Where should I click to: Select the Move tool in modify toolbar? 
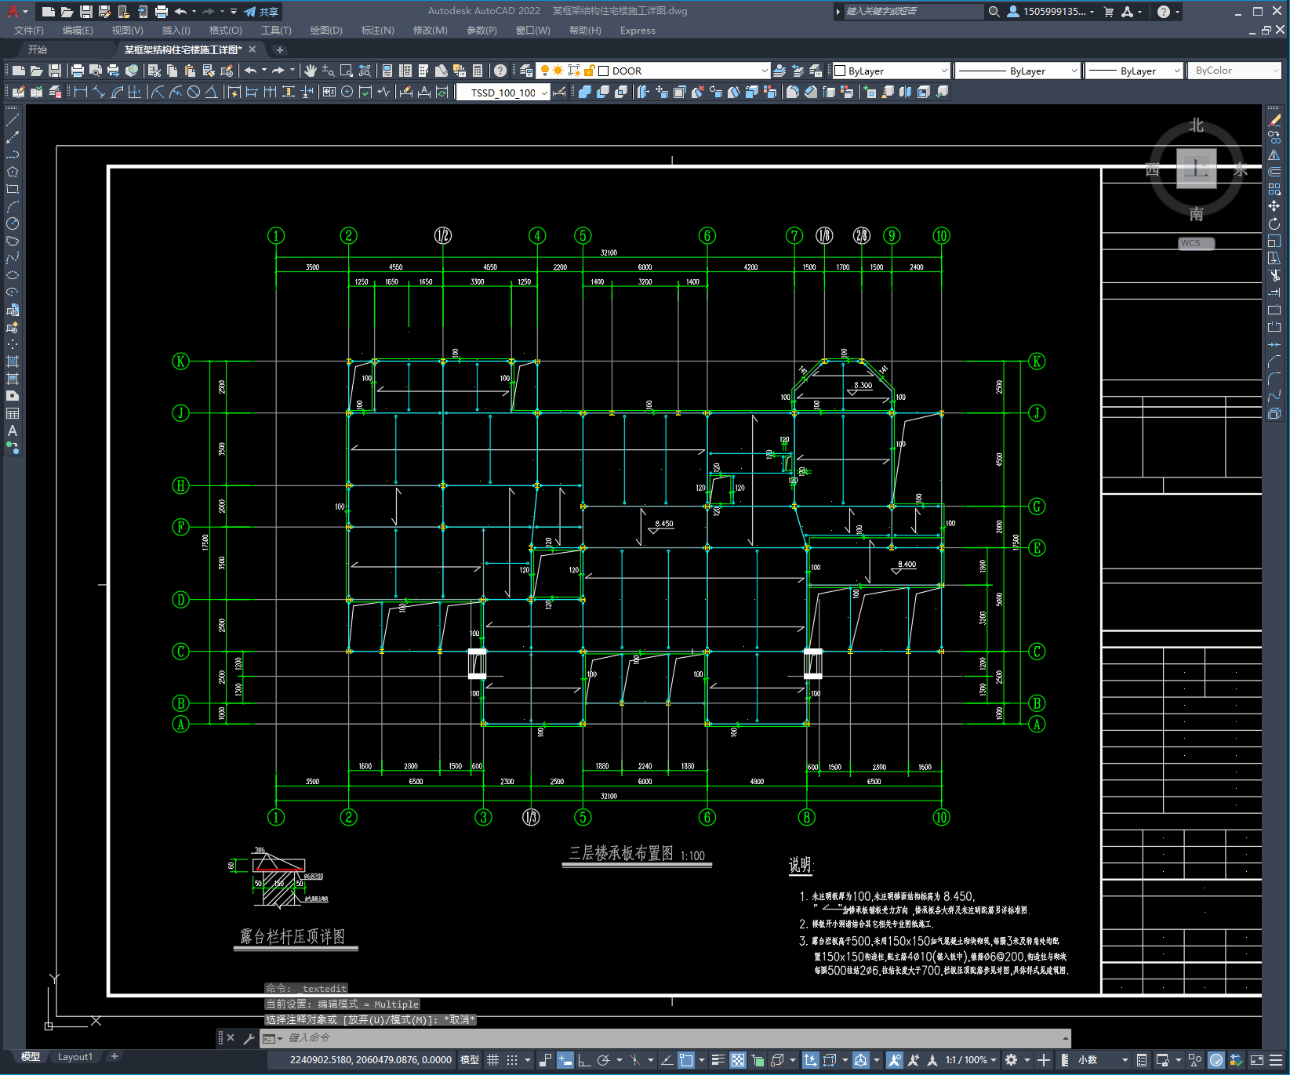[x=1274, y=206]
